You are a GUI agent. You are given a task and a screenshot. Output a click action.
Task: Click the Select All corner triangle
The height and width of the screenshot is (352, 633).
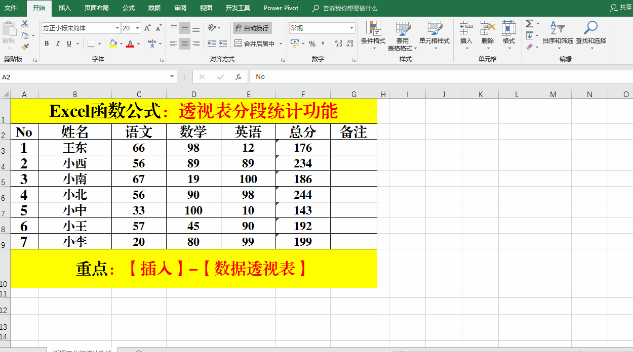coord(6,95)
